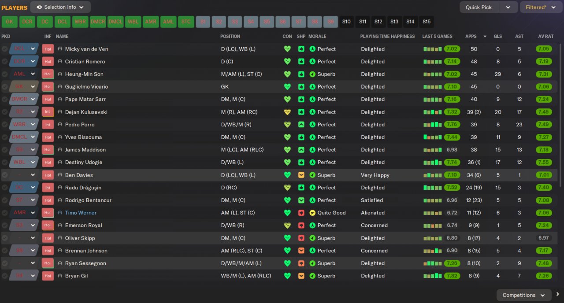Click the condition heart icon for Micky van de Ven

(x=287, y=49)
